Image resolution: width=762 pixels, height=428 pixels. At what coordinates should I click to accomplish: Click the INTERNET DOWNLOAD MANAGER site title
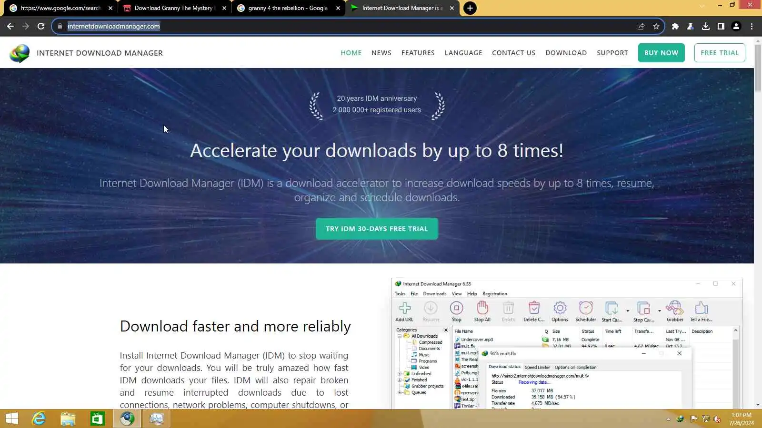coord(100,53)
